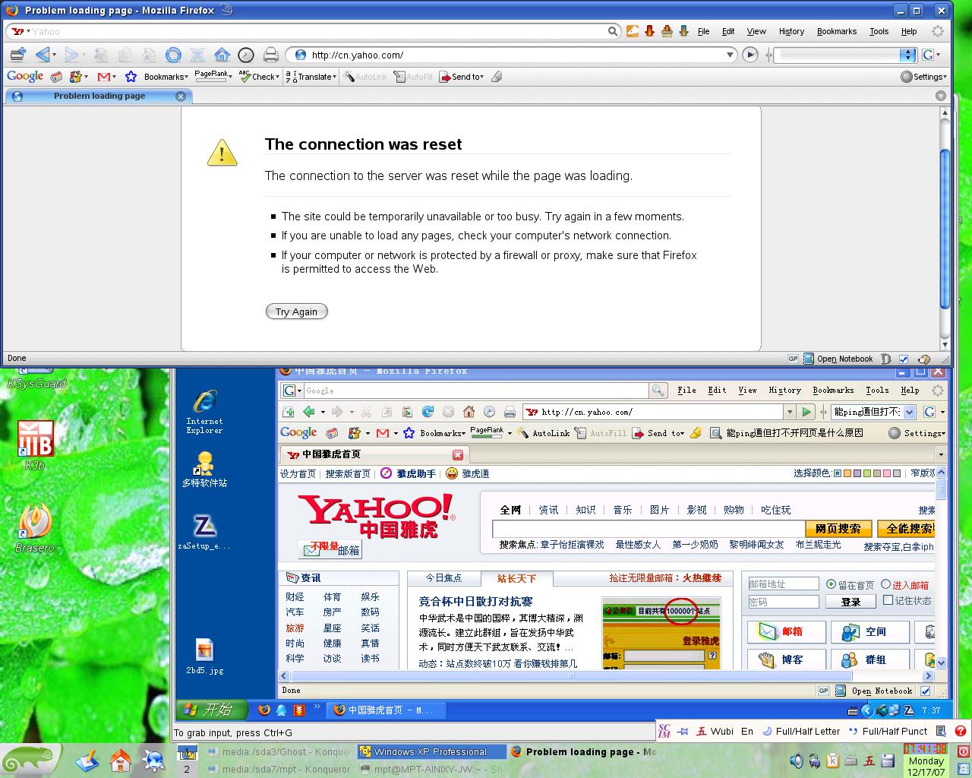Open the File menu in front Firefox
Image resolution: width=972 pixels, height=778 pixels.
(x=703, y=31)
